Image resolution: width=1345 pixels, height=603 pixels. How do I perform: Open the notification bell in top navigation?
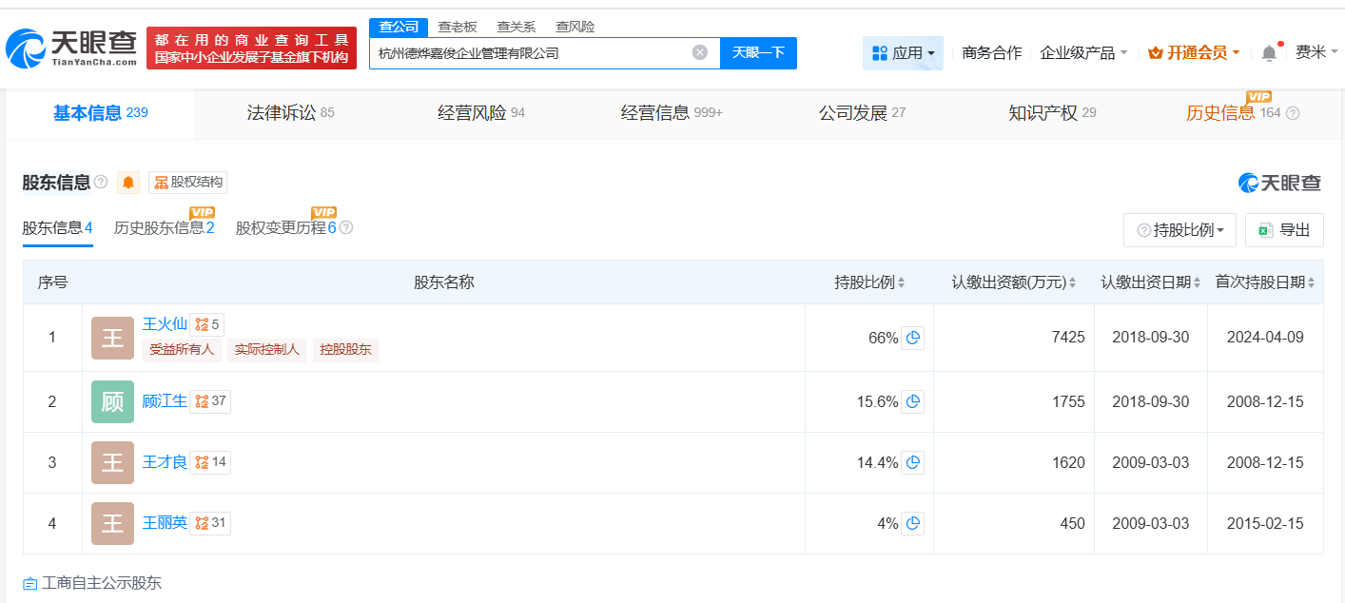click(x=1268, y=52)
